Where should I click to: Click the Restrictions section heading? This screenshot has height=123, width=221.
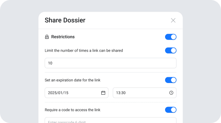click(63, 37)
